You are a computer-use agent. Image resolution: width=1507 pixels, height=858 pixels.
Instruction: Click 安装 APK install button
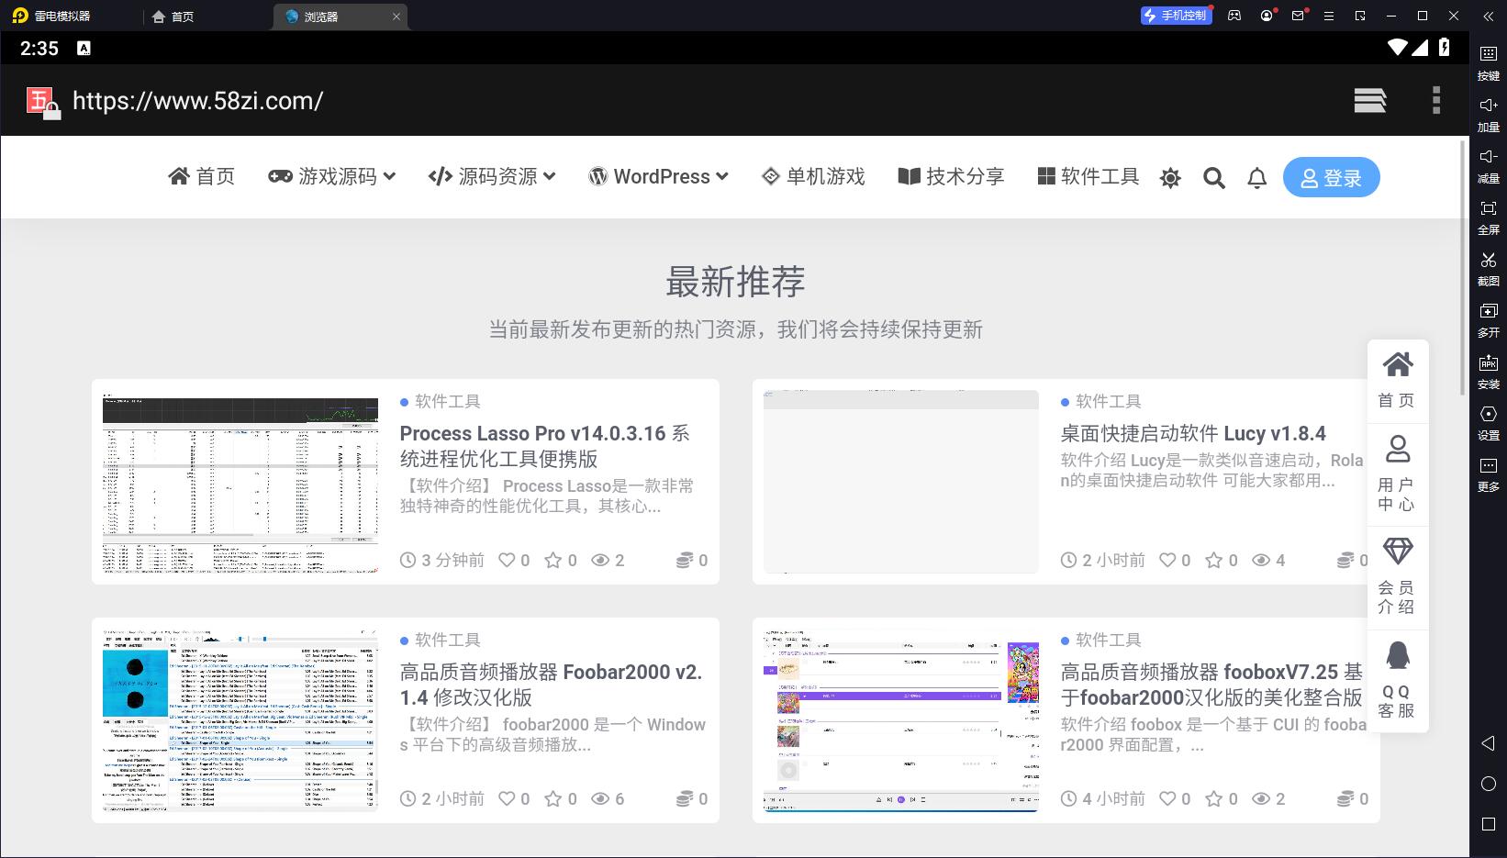(x=1489, y=371)
